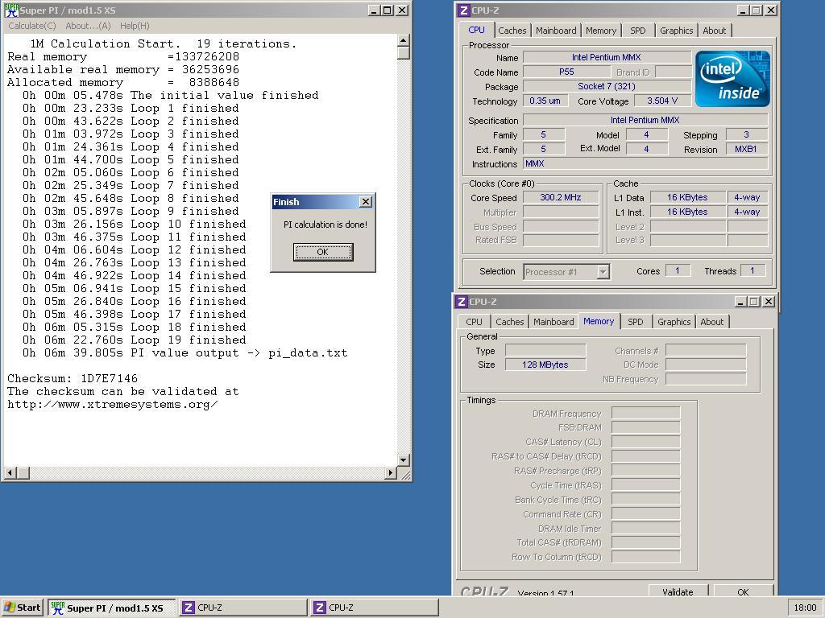Click the Loop 19 finished line
Image resolution: width=825 pixels, height=618 pixels.
point(135,340)
